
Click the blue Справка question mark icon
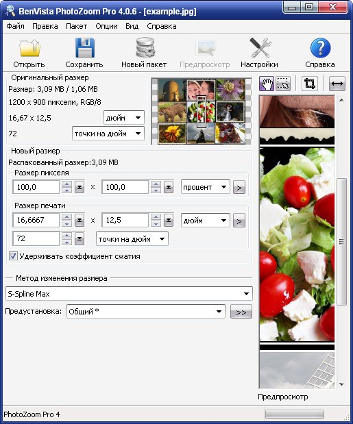tap(320, 48)
